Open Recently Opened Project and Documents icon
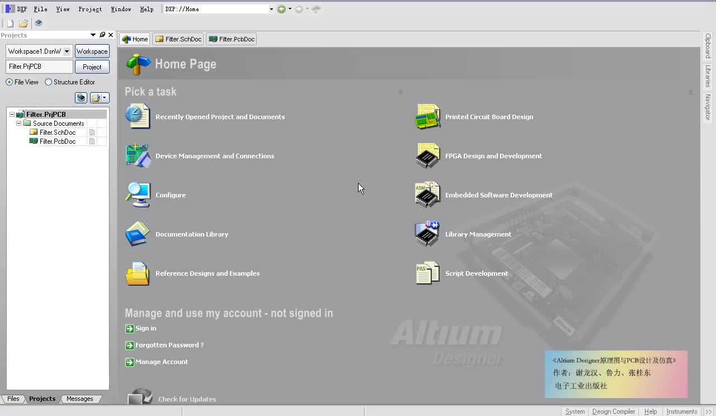The height and width of the screenshot is (416, 716). 138,116
